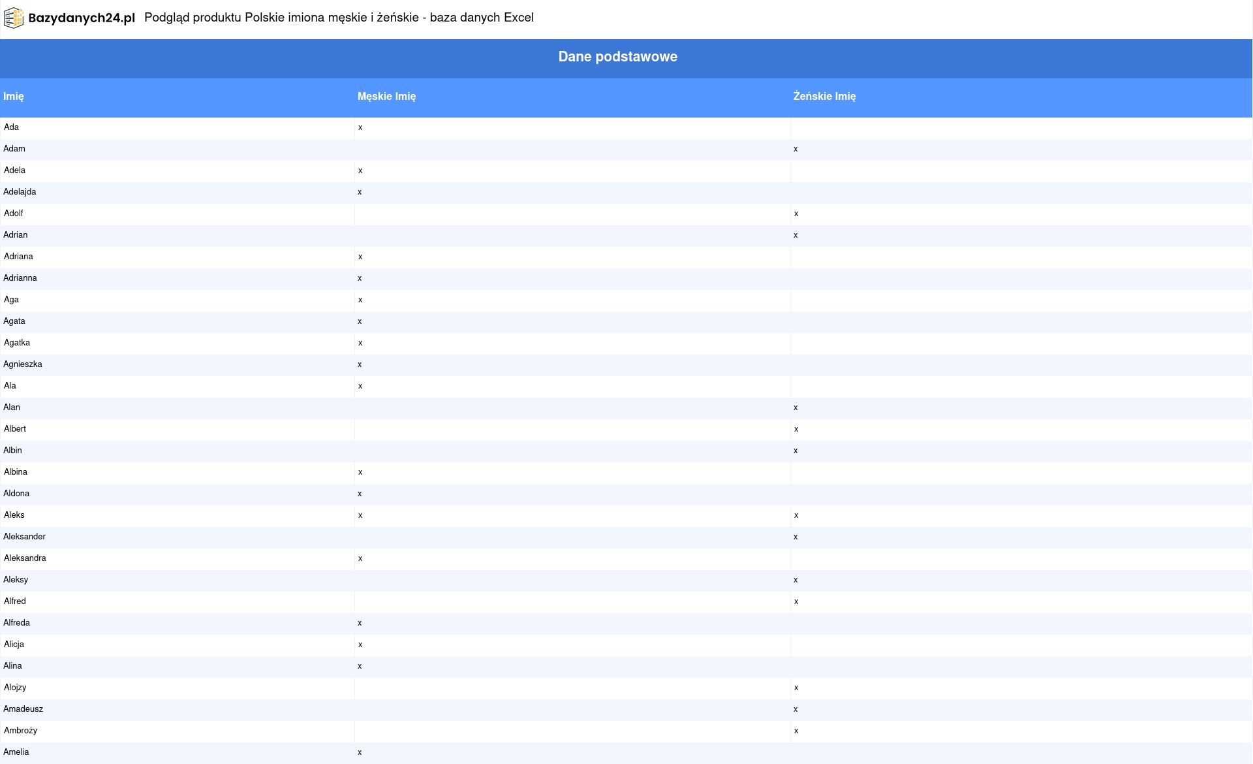Click the Męskie x mark in Aleks row
Viewport: 1253px width, 764px height.
click(360, 516)
